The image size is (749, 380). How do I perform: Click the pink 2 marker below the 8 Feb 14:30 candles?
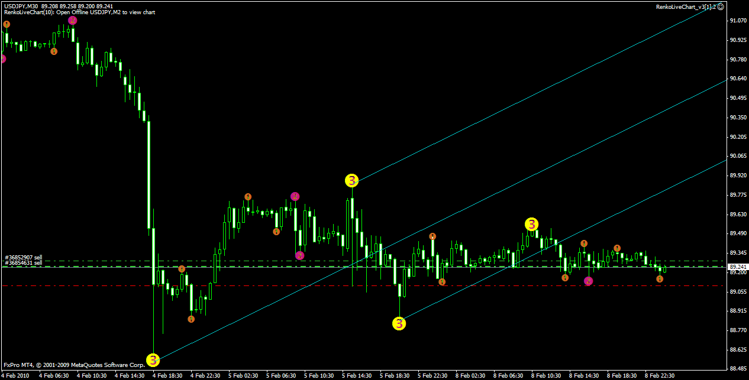(588, 281)
